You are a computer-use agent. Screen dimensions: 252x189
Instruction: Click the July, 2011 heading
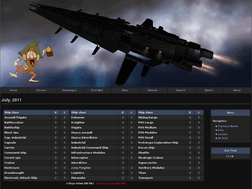(11, 100)
